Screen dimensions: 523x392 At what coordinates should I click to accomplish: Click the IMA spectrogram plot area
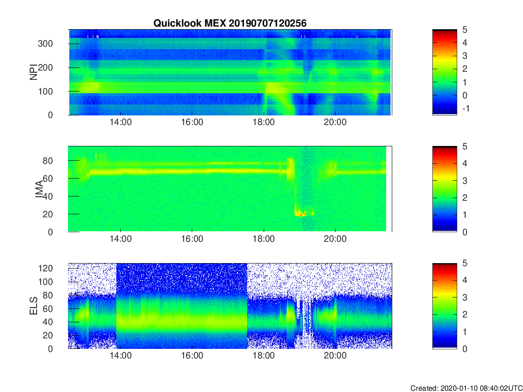(230, 189)
